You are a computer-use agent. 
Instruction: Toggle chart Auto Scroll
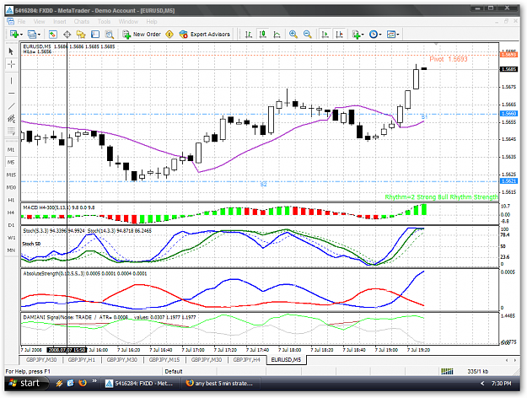[x=325, y=35]
